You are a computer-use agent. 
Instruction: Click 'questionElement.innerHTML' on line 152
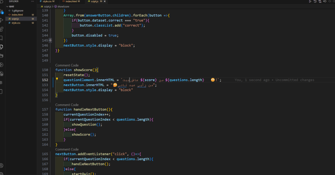(89, 80)
